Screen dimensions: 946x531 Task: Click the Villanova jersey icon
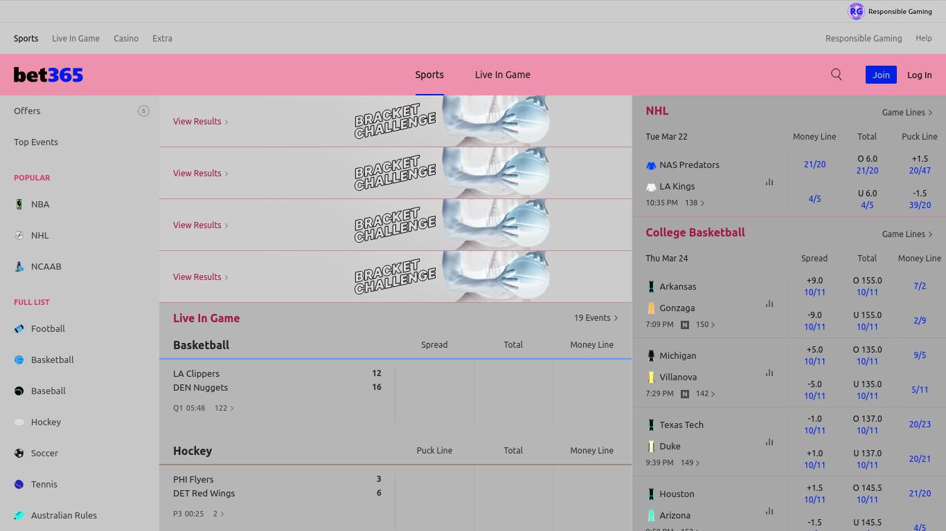[x=651, y=377]
